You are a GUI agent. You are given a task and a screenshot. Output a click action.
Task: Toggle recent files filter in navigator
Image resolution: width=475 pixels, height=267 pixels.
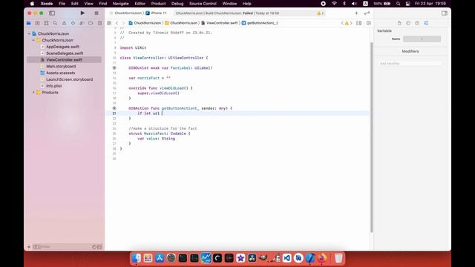pos(94,247)
